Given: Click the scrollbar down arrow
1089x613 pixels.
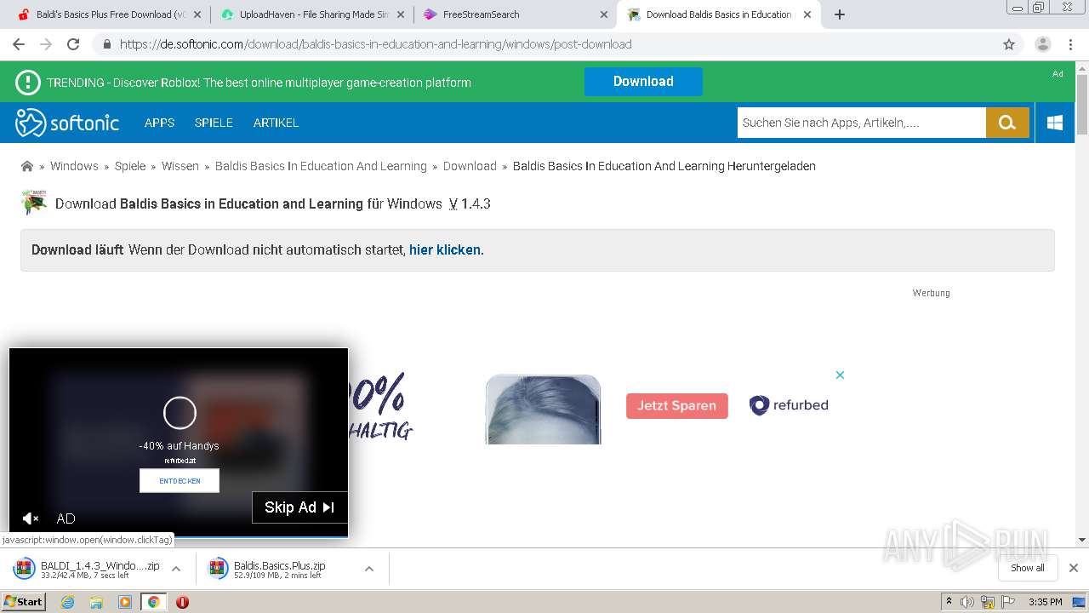Looking at the screenshot, I should coord(1082,540).
